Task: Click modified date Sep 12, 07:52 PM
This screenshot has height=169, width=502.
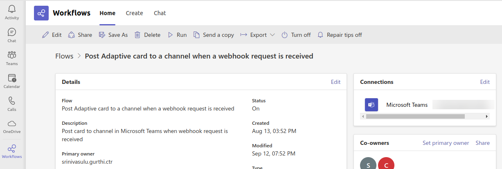Action: (x=274, y=153)
